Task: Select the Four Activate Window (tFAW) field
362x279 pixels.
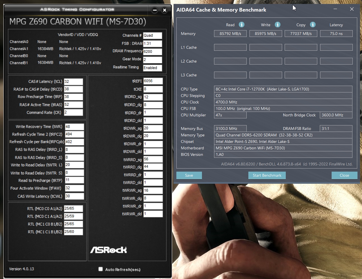Action: (75, 188)
